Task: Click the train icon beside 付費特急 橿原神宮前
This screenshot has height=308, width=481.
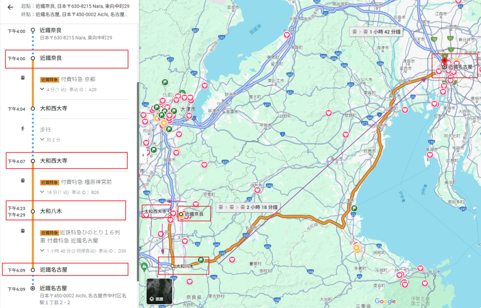Action: (x=23, y=181)
